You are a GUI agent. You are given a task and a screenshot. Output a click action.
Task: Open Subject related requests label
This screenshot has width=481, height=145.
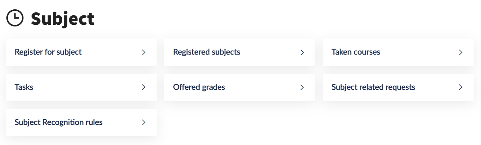click(x=373, y=87)
